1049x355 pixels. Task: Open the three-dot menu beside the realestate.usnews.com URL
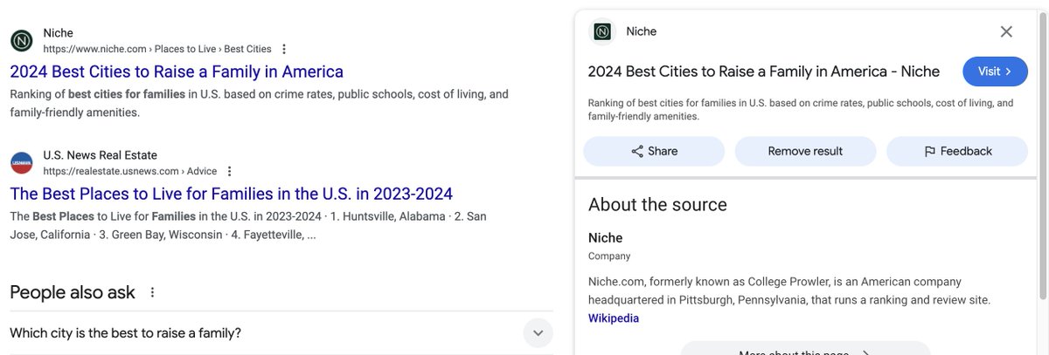229,172
